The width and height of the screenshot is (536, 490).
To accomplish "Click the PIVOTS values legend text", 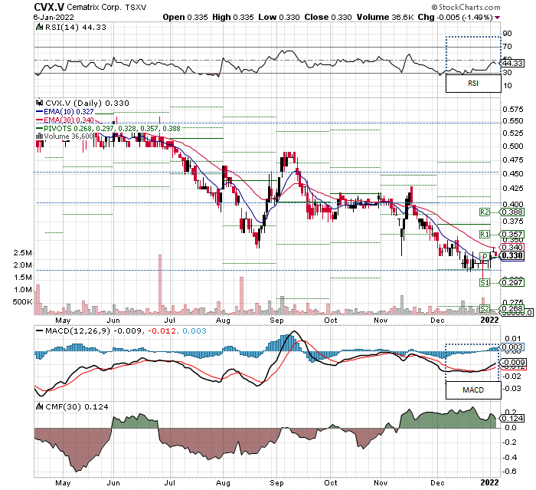I will point(112,128).
